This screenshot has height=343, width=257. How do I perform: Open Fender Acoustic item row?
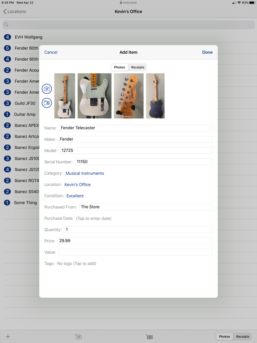tap(20, 70)
